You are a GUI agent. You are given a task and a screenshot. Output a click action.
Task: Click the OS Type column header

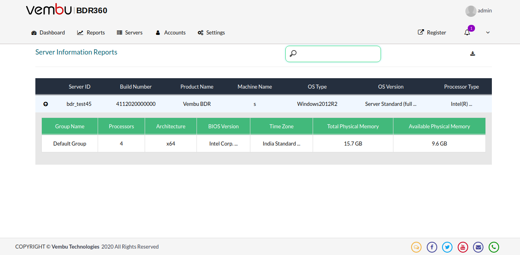click(x=317, y=87)
